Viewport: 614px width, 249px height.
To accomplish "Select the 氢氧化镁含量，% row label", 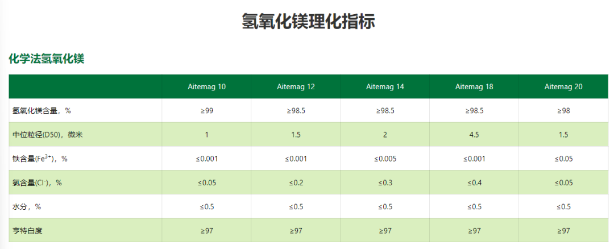I will pos(42,111).
